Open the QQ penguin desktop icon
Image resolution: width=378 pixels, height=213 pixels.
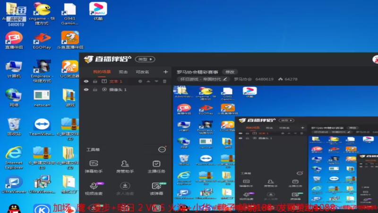[14, 209]
